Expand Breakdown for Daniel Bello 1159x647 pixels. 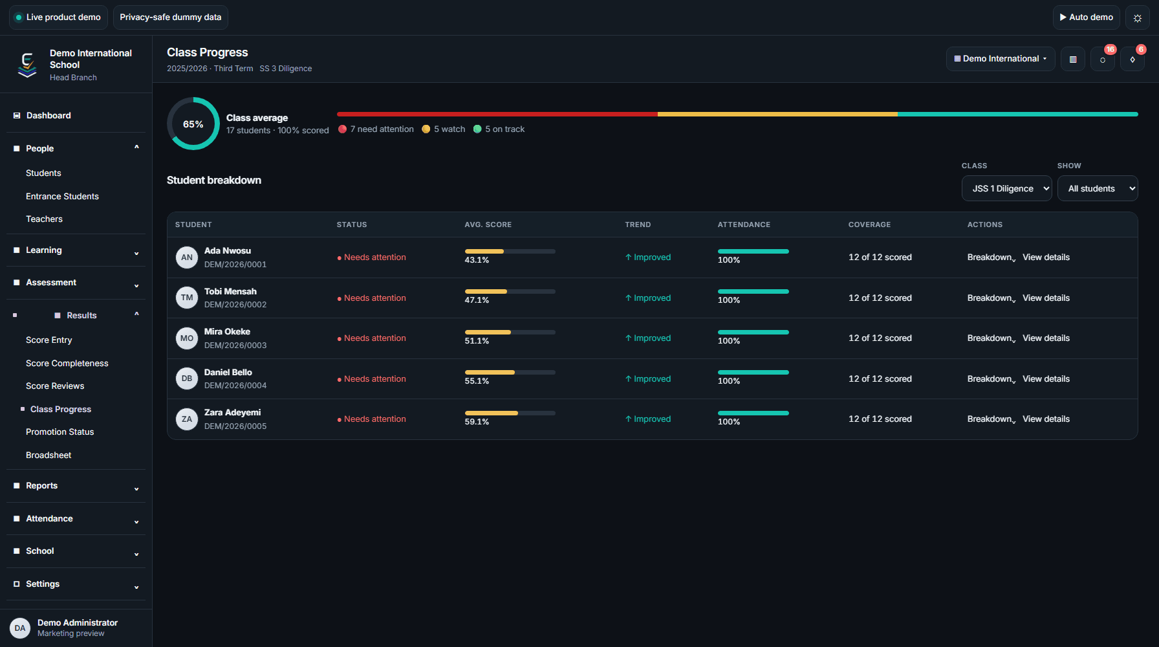pyautogui.click(x=991, y=379)
